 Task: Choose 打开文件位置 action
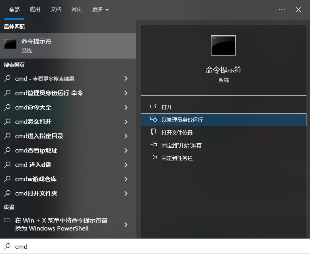[x=177, y=133]
